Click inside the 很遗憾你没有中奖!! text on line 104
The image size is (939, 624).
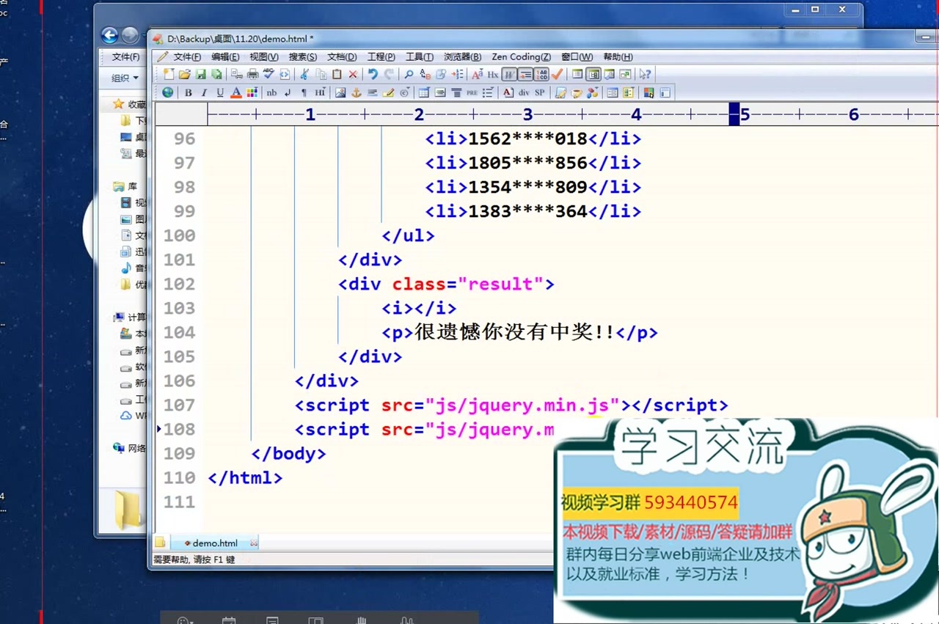(x=514, y=332)
